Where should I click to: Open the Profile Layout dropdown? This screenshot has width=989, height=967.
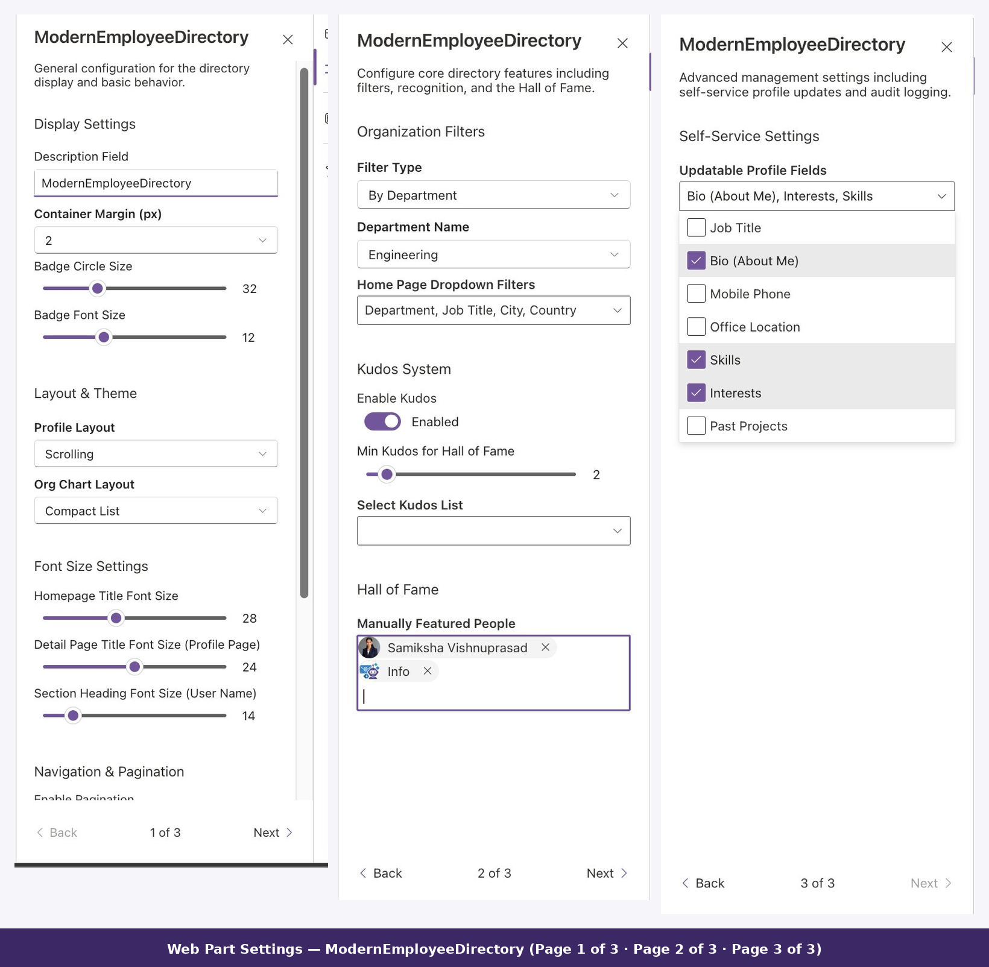tap(156, 453)
